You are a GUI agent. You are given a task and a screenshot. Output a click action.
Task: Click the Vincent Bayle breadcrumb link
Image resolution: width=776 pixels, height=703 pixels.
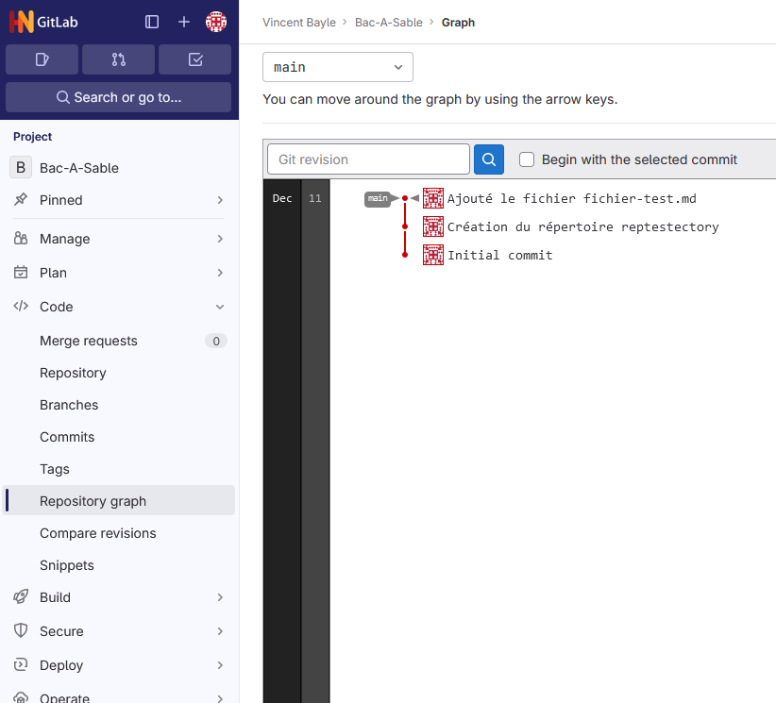click(x=299, y=23)
